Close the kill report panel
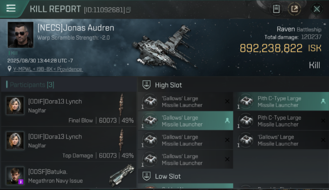The width and height of the screenshot is (329, 190). 317,9
